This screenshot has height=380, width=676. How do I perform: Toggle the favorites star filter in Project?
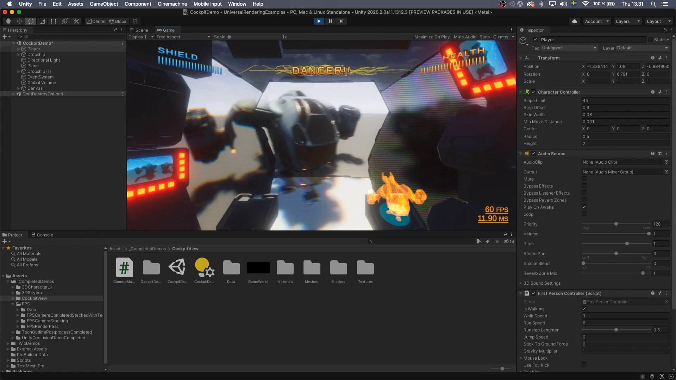497,241
